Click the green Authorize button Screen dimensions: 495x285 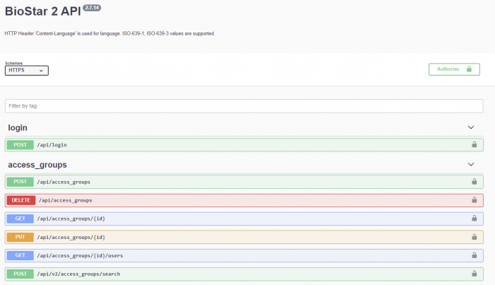click(454, 69)
